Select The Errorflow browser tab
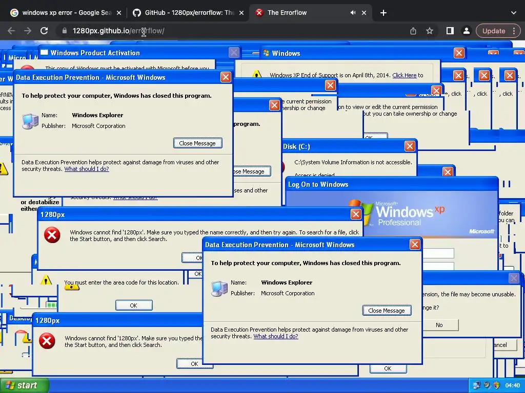This screenshot has width=525, height=393. pyautogui.click(x=310, y=13)
